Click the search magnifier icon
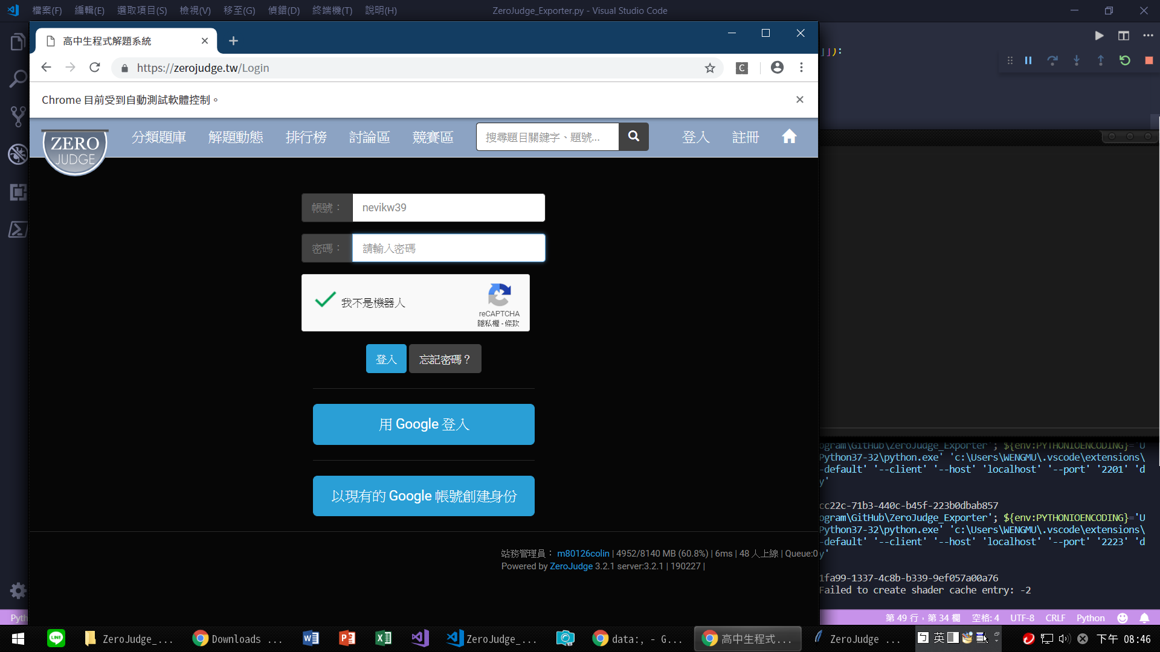 (633, 136)
